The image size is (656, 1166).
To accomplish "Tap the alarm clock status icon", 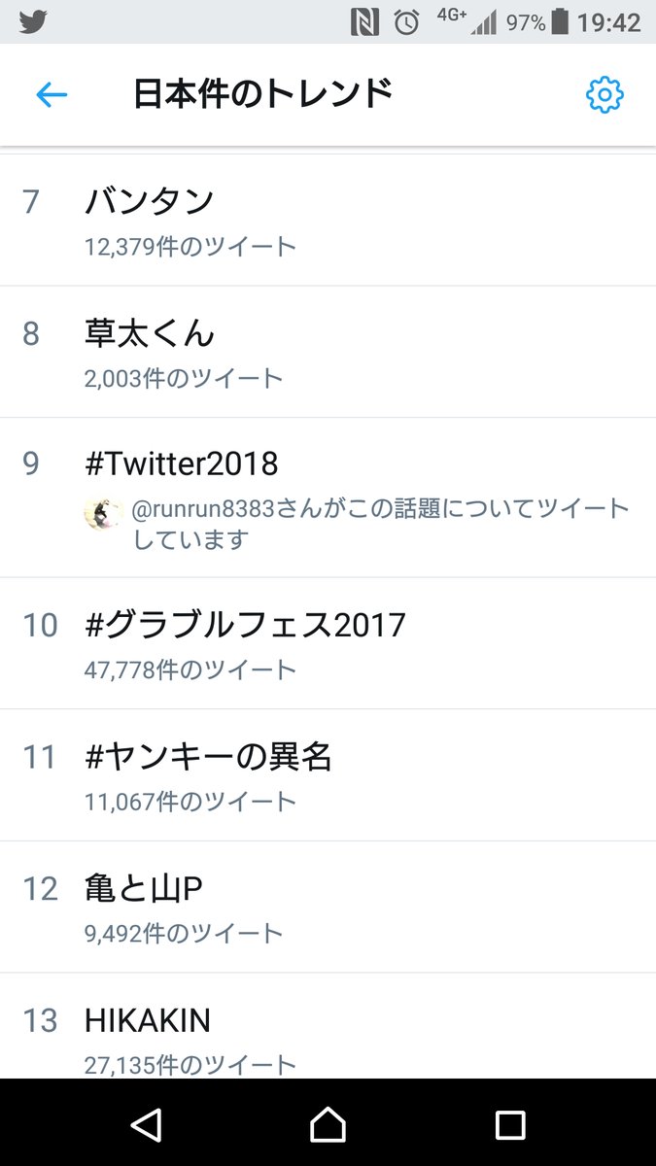I will 406,22.
